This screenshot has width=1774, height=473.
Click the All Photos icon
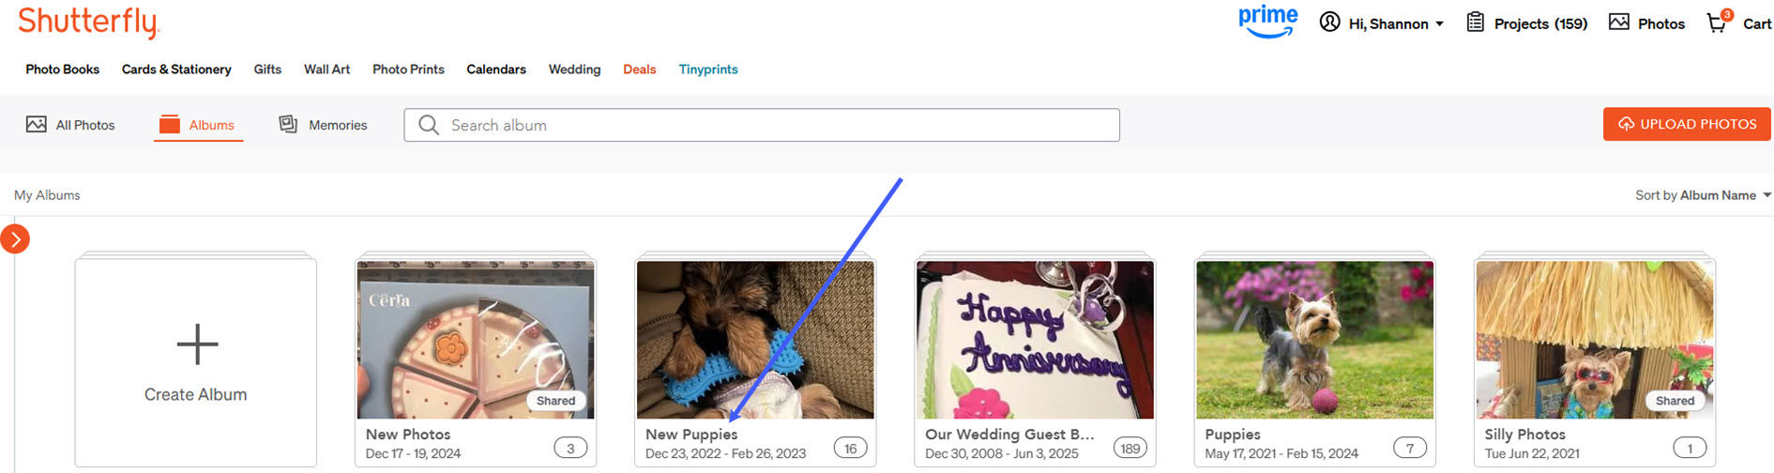point(37,124)
